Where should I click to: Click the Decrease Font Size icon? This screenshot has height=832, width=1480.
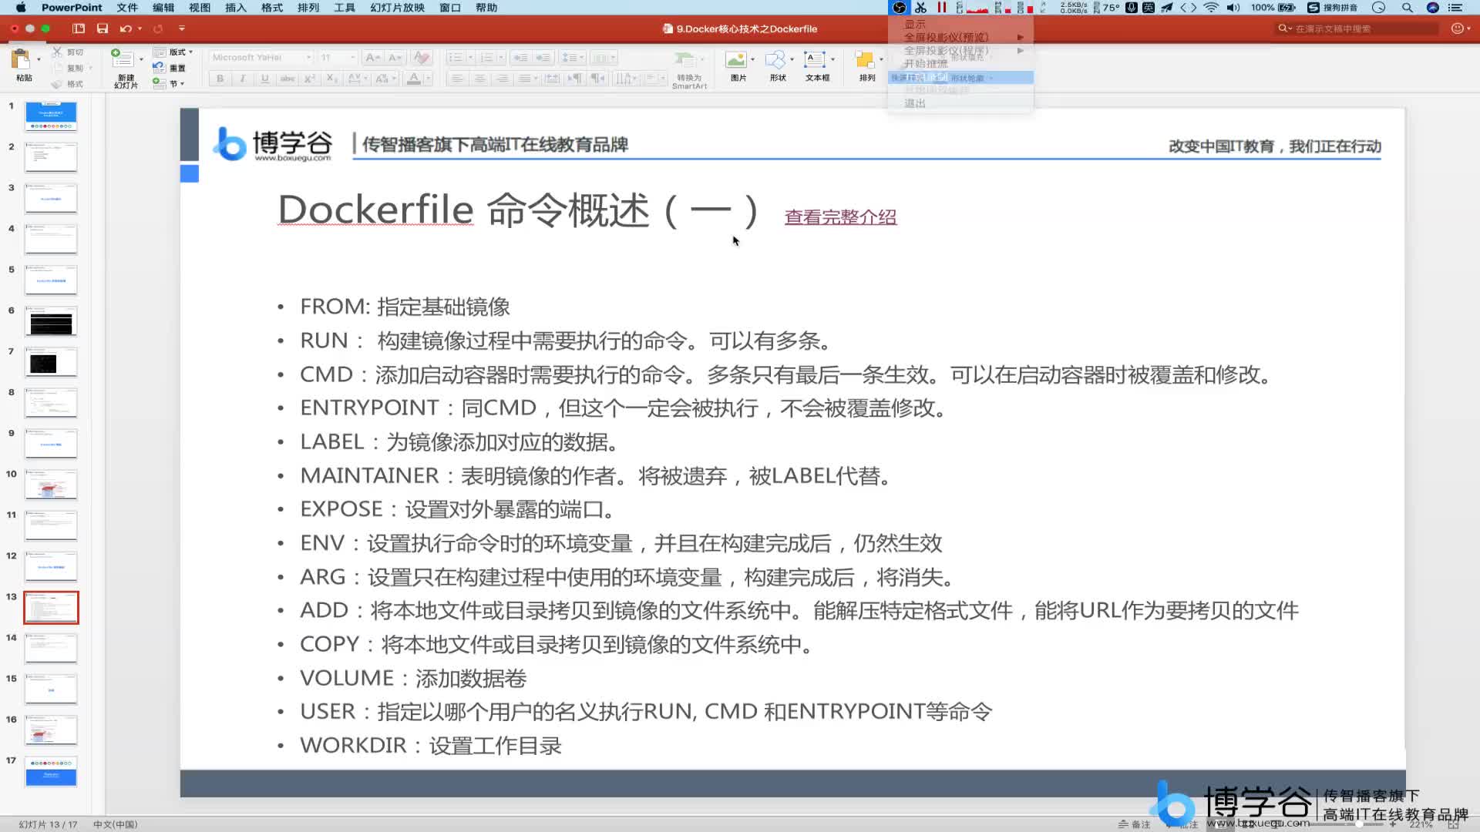395,58
